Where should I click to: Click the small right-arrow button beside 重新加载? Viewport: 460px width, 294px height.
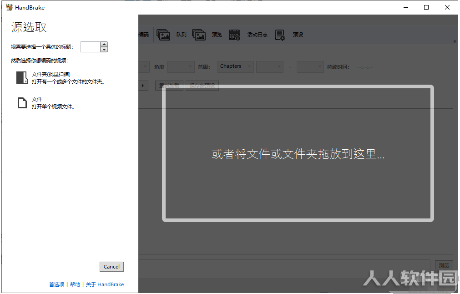point(143,86)
